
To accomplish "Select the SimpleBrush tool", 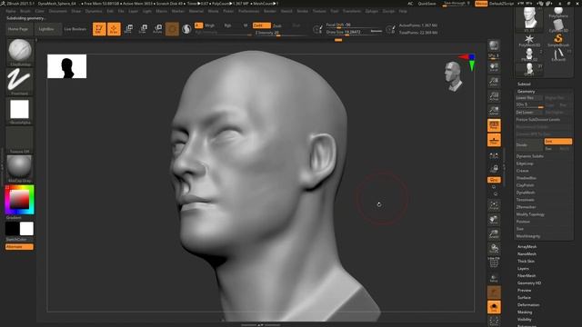I will coord(558,40).
